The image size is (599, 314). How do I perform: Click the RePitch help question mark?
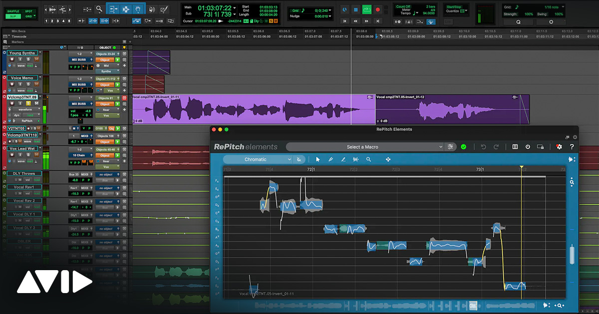coord(572,147)
